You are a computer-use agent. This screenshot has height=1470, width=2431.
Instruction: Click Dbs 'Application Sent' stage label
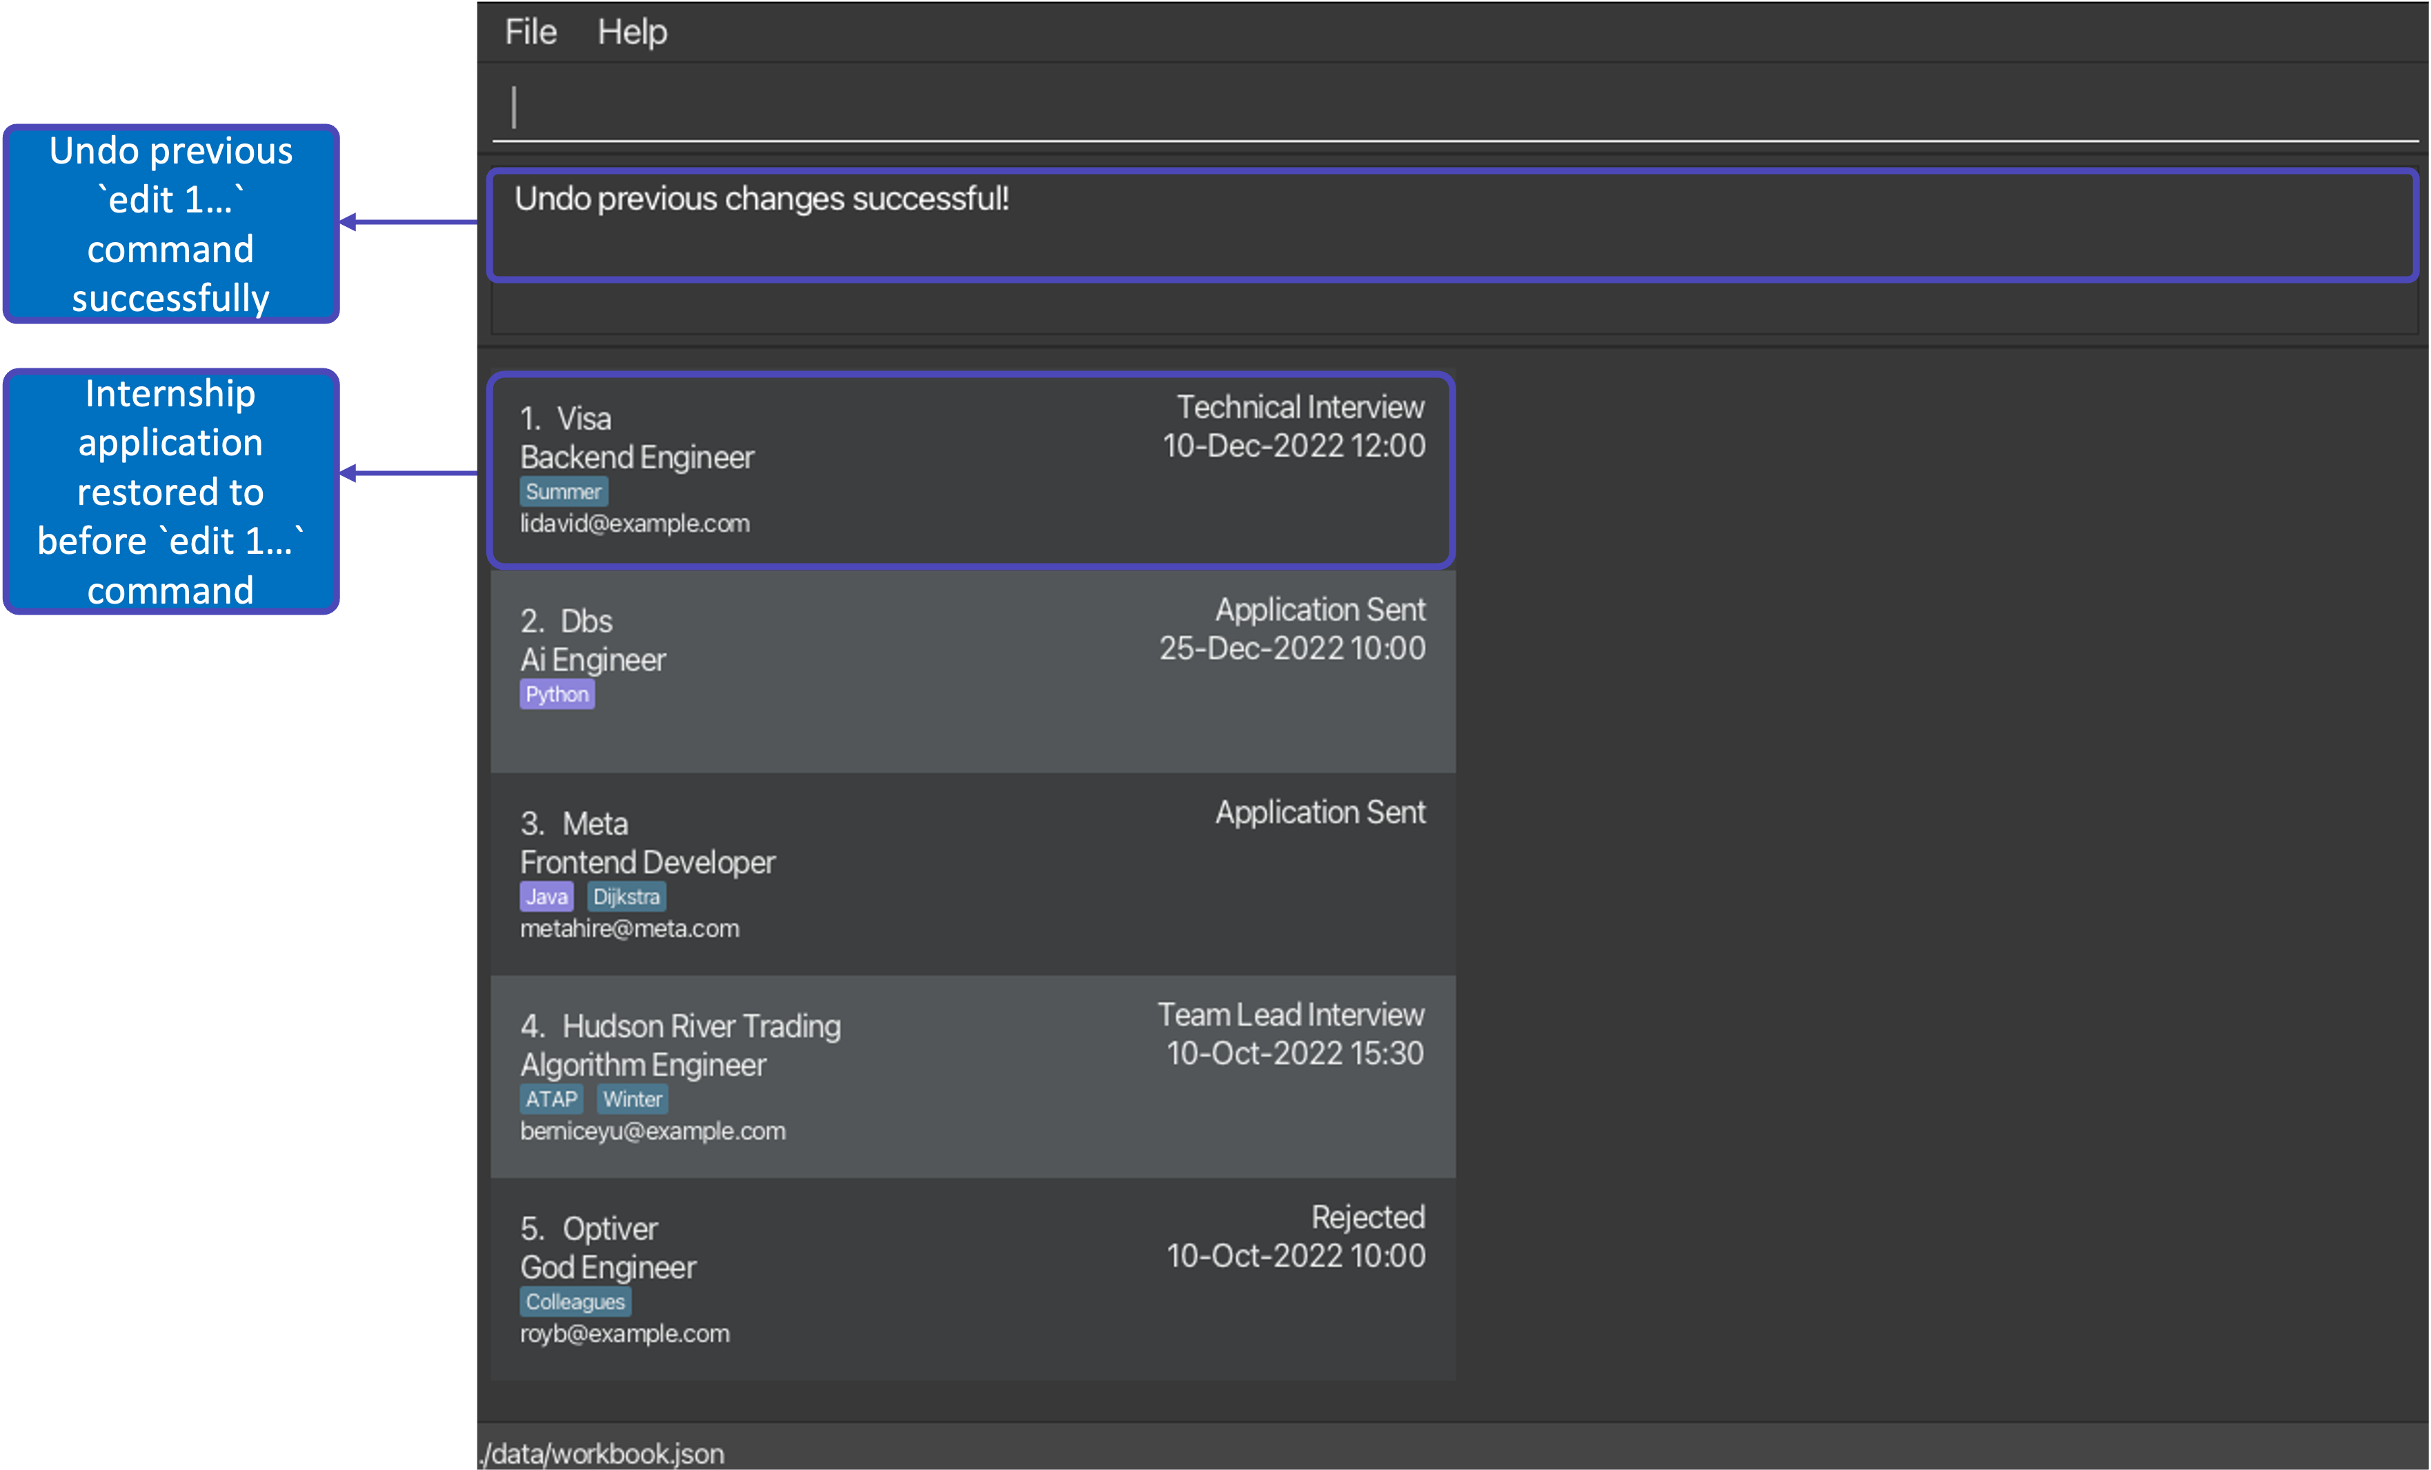click(x=1320, y=610)
